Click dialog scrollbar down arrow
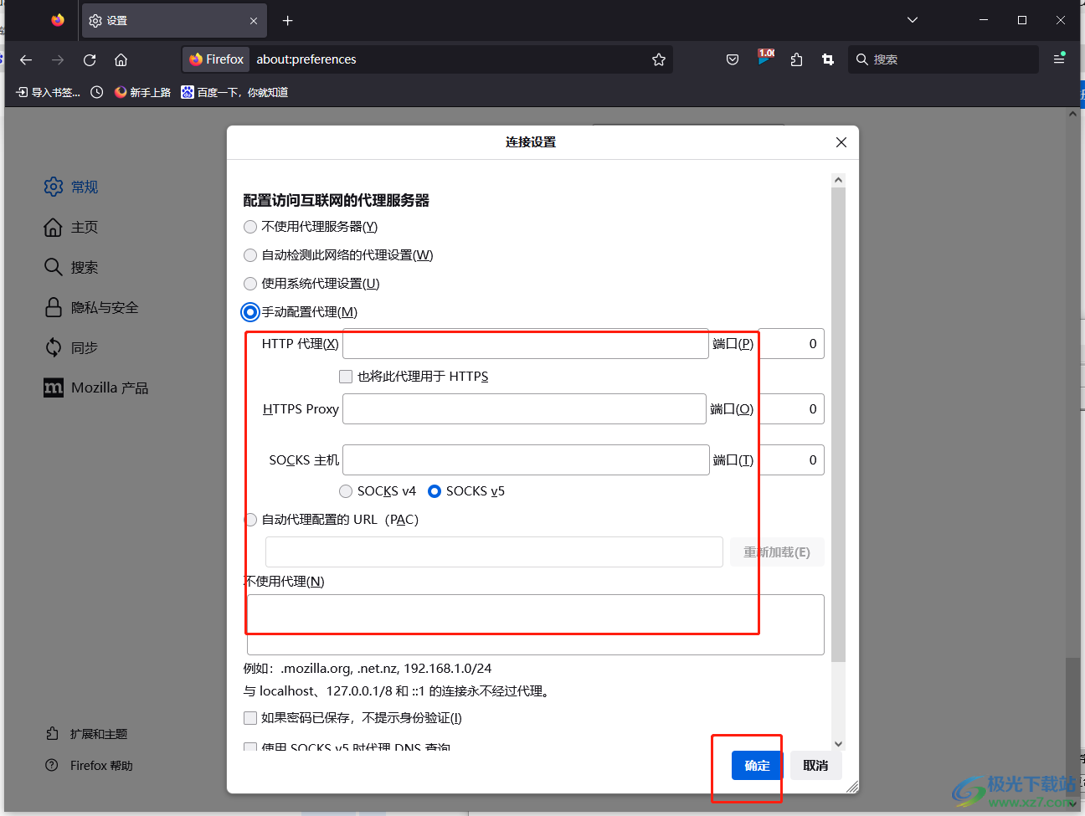The height and width of the screenshot is (816, 1085). (838, 743)
